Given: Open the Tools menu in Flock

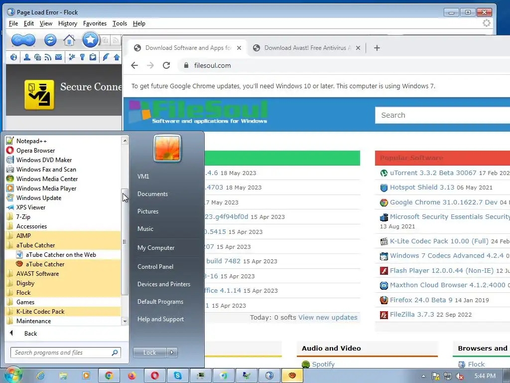Looking at the screenshot, I should (120, 23).
